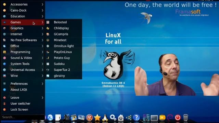Viewport: 219px width, 123px height.
Task: Click the workspace switcher dock icon
Action: pos(146,118)
